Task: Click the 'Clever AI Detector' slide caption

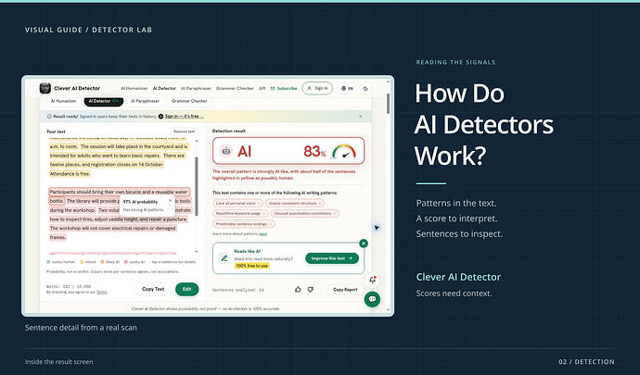Action: tap(458, 277)
